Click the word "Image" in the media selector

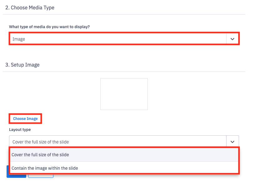tap(19, 39)
